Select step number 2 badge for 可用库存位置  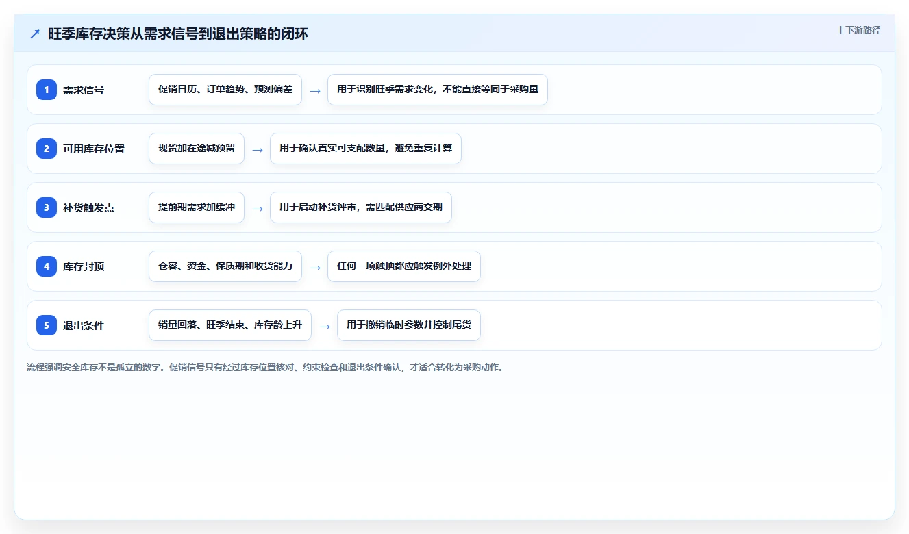tap(47, 149)
